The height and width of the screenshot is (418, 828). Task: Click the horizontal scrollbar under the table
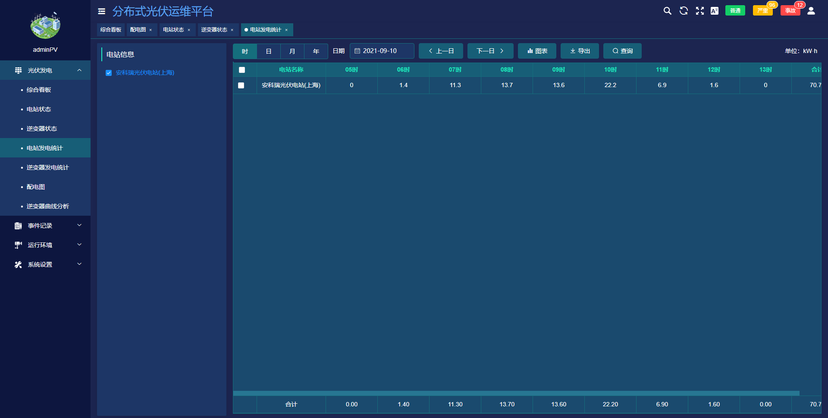tap(516, 393)
